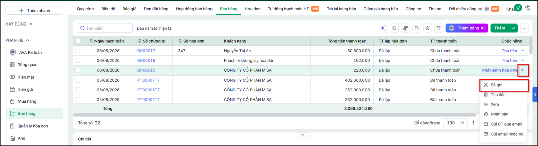Click the horizontal scrollbar below the table

pyautogui.click(x=274, y=115)
